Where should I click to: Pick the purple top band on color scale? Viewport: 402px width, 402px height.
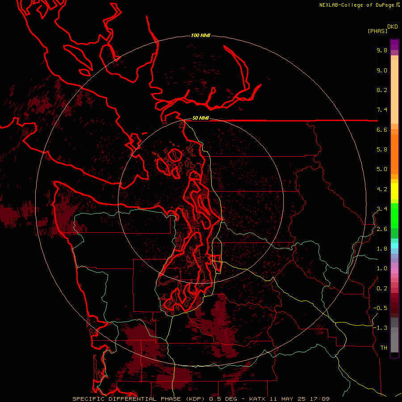394,45
